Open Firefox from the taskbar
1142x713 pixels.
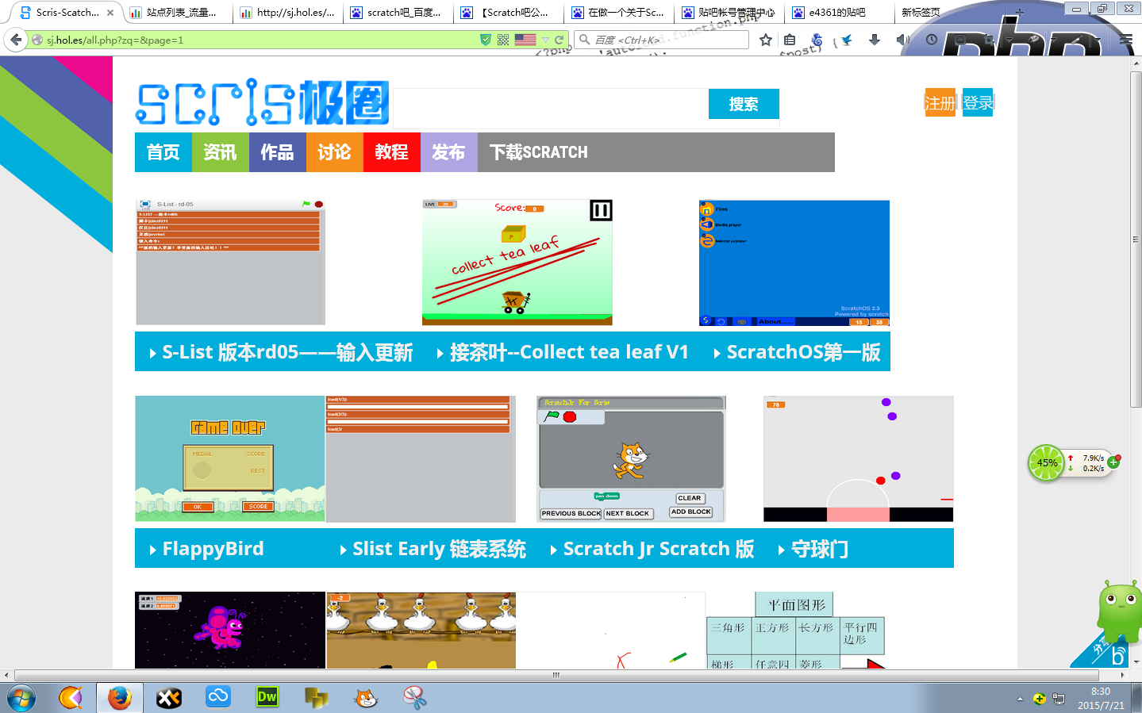pyautogui.click(x=120, y=698)
